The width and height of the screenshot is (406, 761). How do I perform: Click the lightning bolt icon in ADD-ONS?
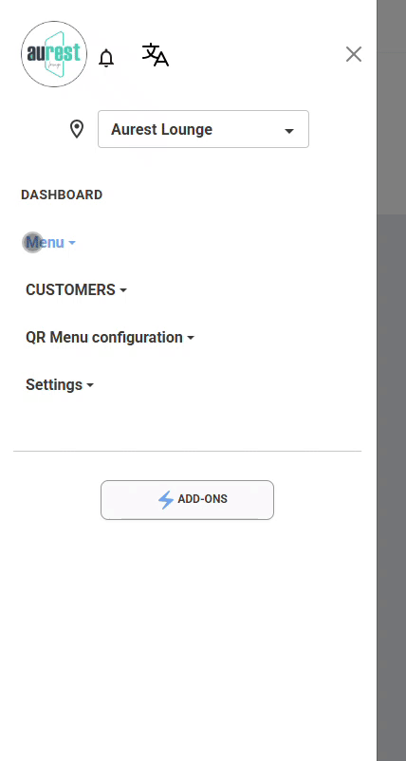click(x=166, y=500)
